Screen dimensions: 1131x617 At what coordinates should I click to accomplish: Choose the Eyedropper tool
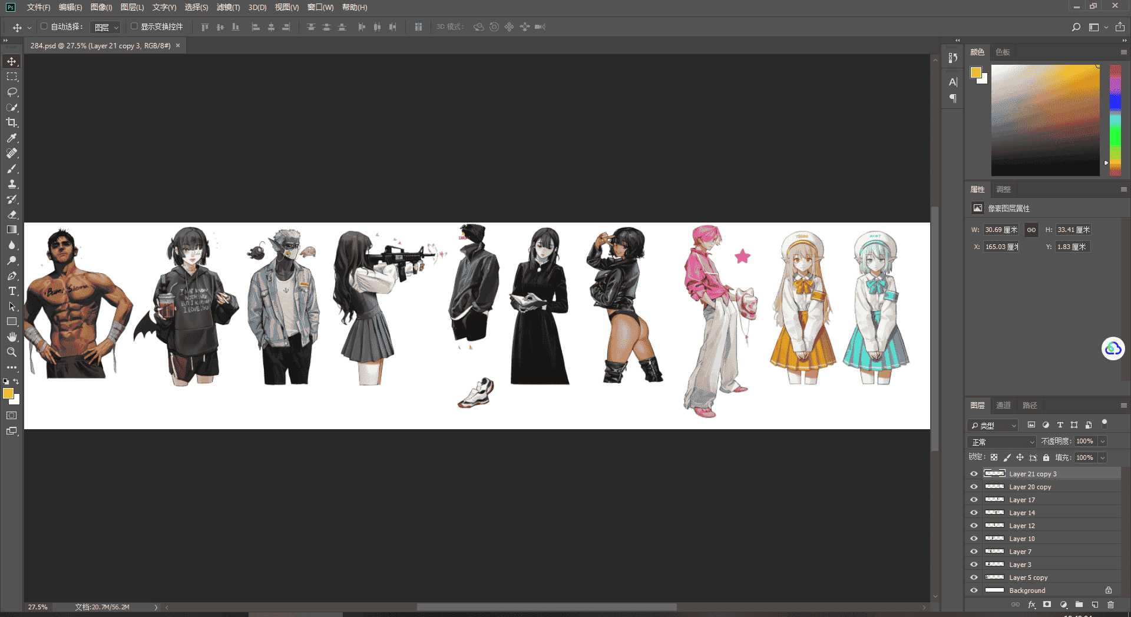click(x=12, y=138)
